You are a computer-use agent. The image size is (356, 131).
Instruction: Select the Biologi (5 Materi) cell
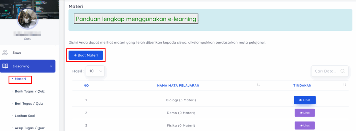[x=181, y=100]
